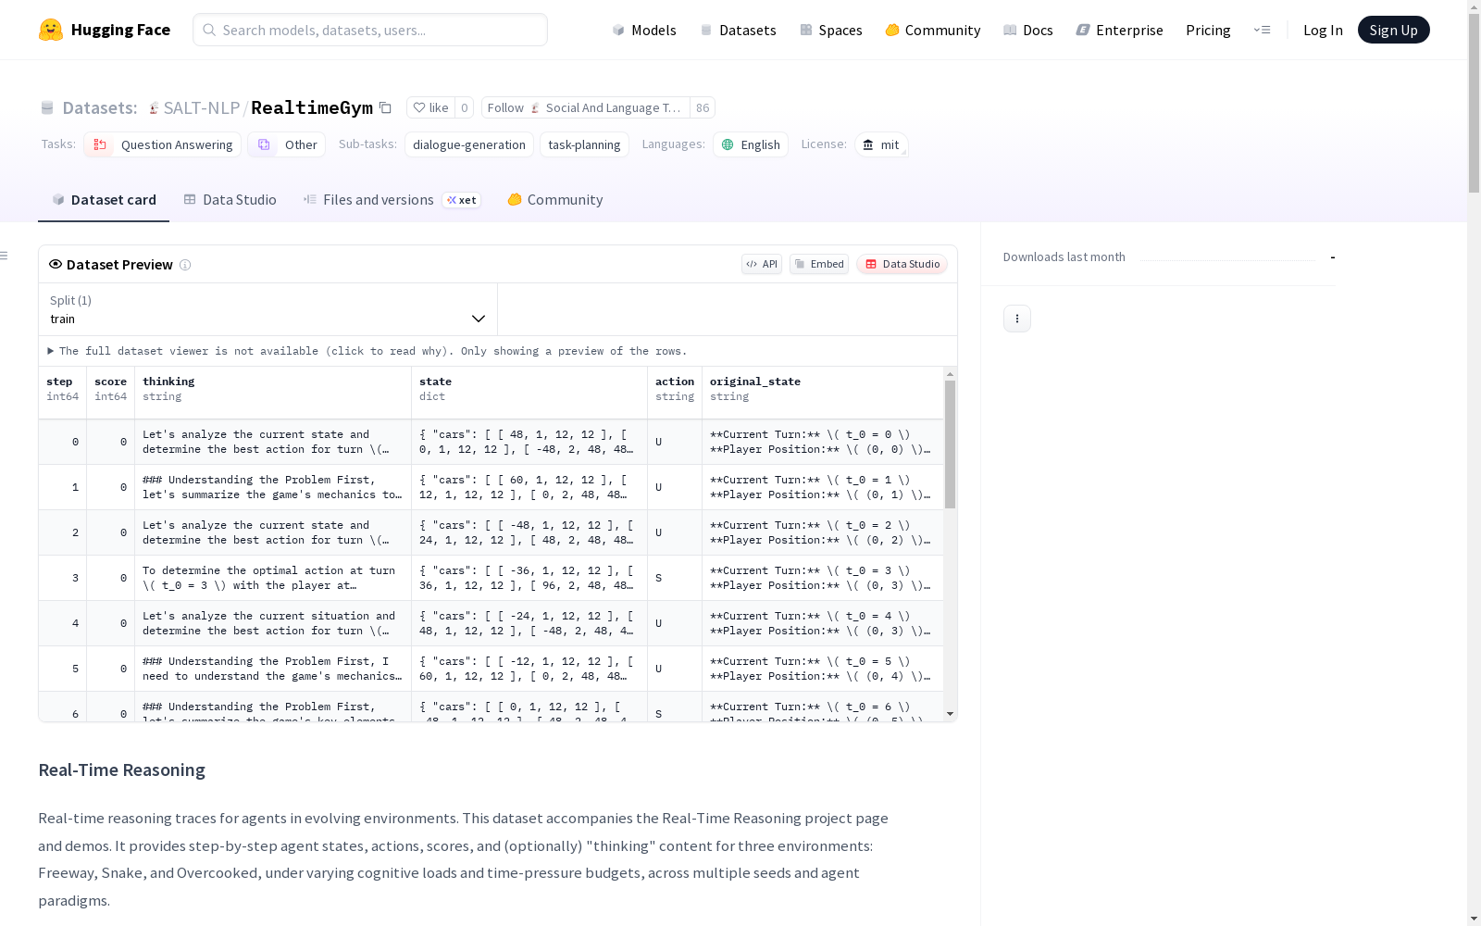The image size is (1481, 926).
Task: Open Data Studio from the preview header
Action: coord(902,264)
